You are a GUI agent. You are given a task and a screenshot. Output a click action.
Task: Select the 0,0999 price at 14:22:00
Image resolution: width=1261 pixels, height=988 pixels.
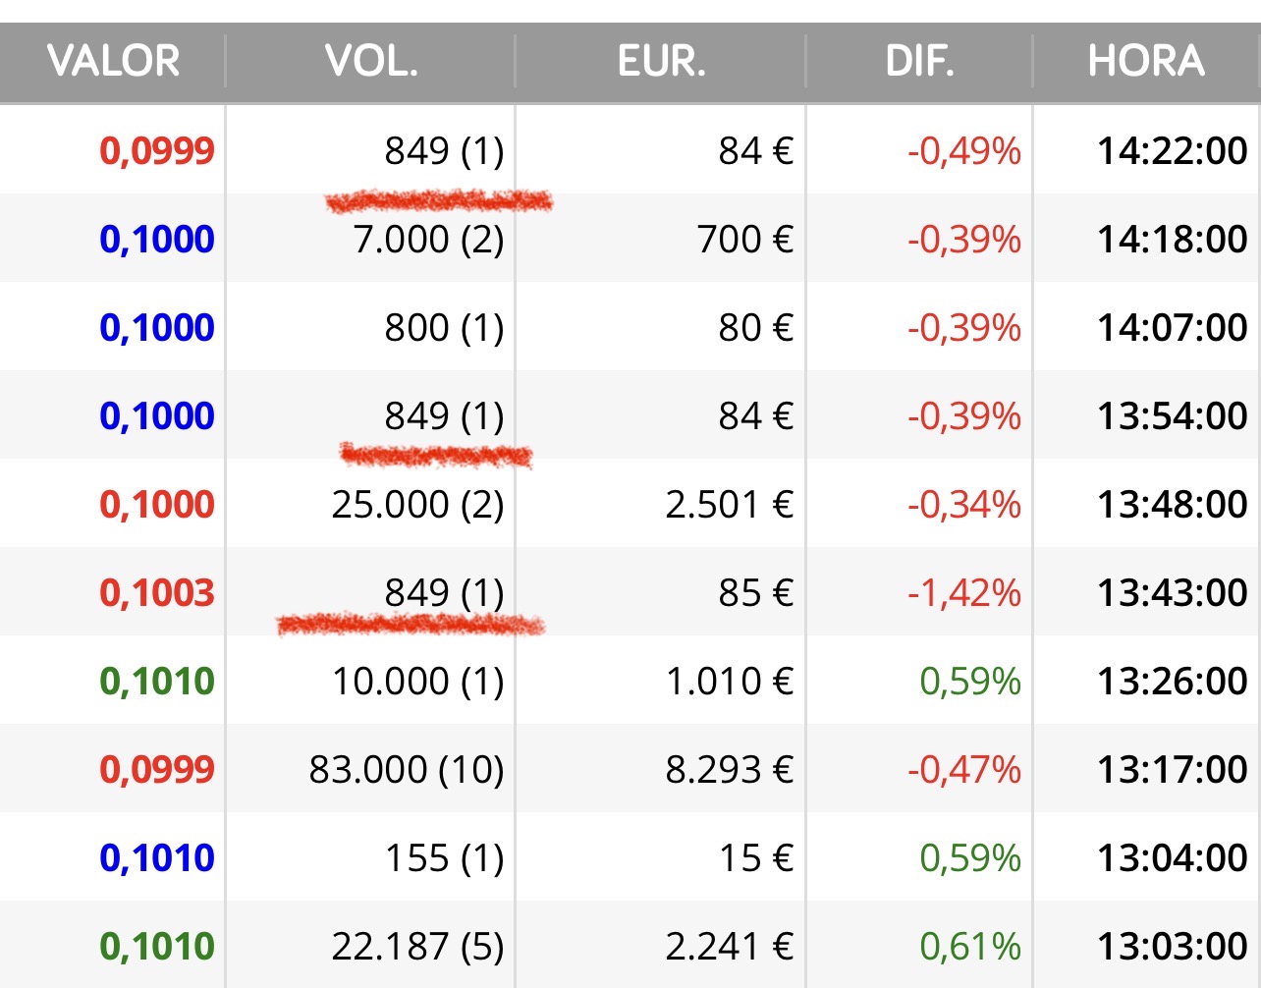[157, 151]
